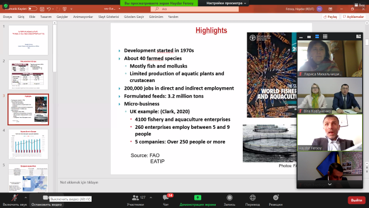Toggle the Otomatik Kaydet autosave switch
Viewport: 369px width, 208px height.
(x=32, y=9)
